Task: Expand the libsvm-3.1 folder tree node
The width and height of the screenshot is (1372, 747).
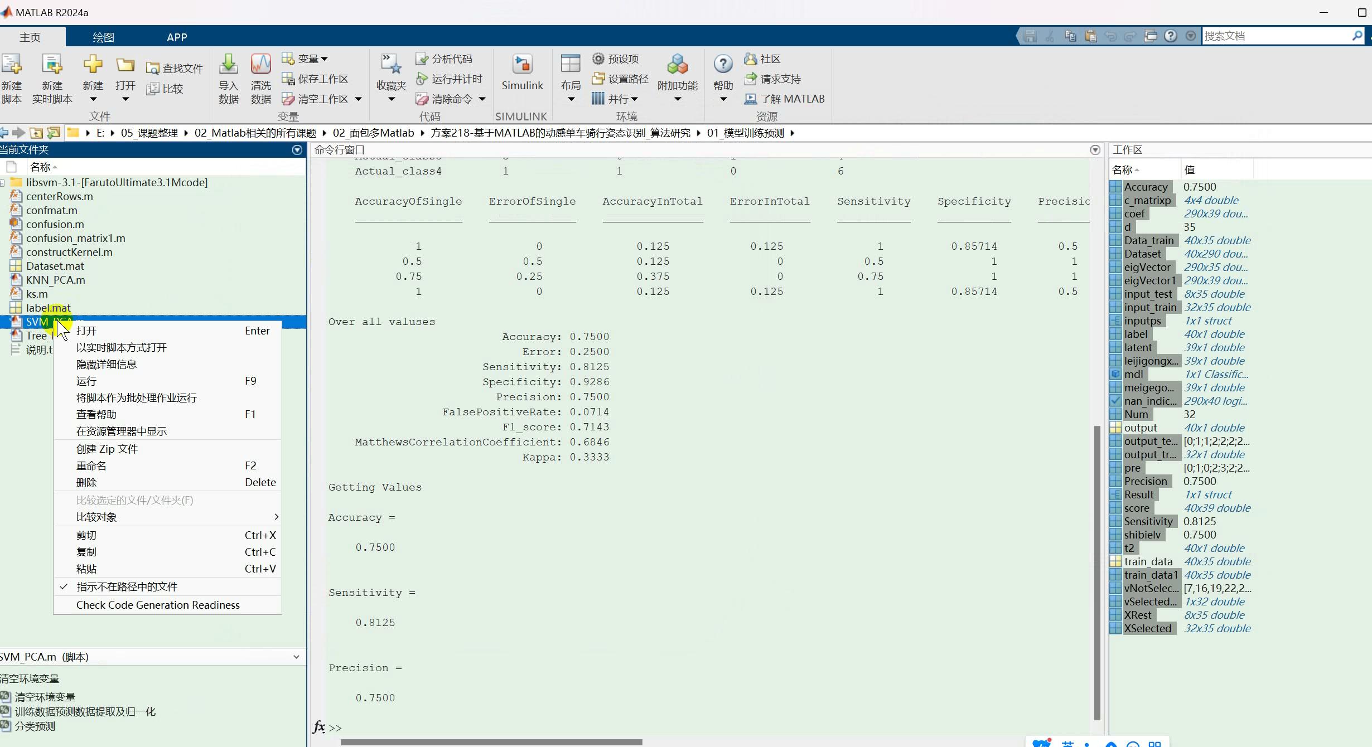Action: (3, 183)
